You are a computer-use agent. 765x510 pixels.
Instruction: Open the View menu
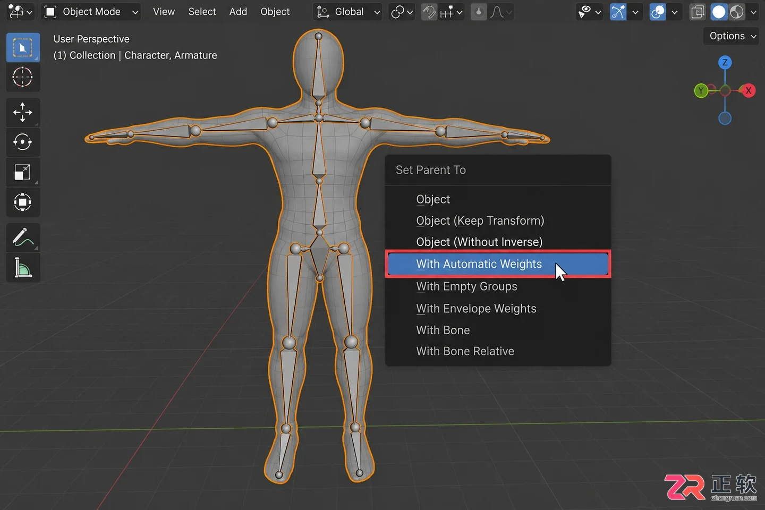(x=164, y=12)
